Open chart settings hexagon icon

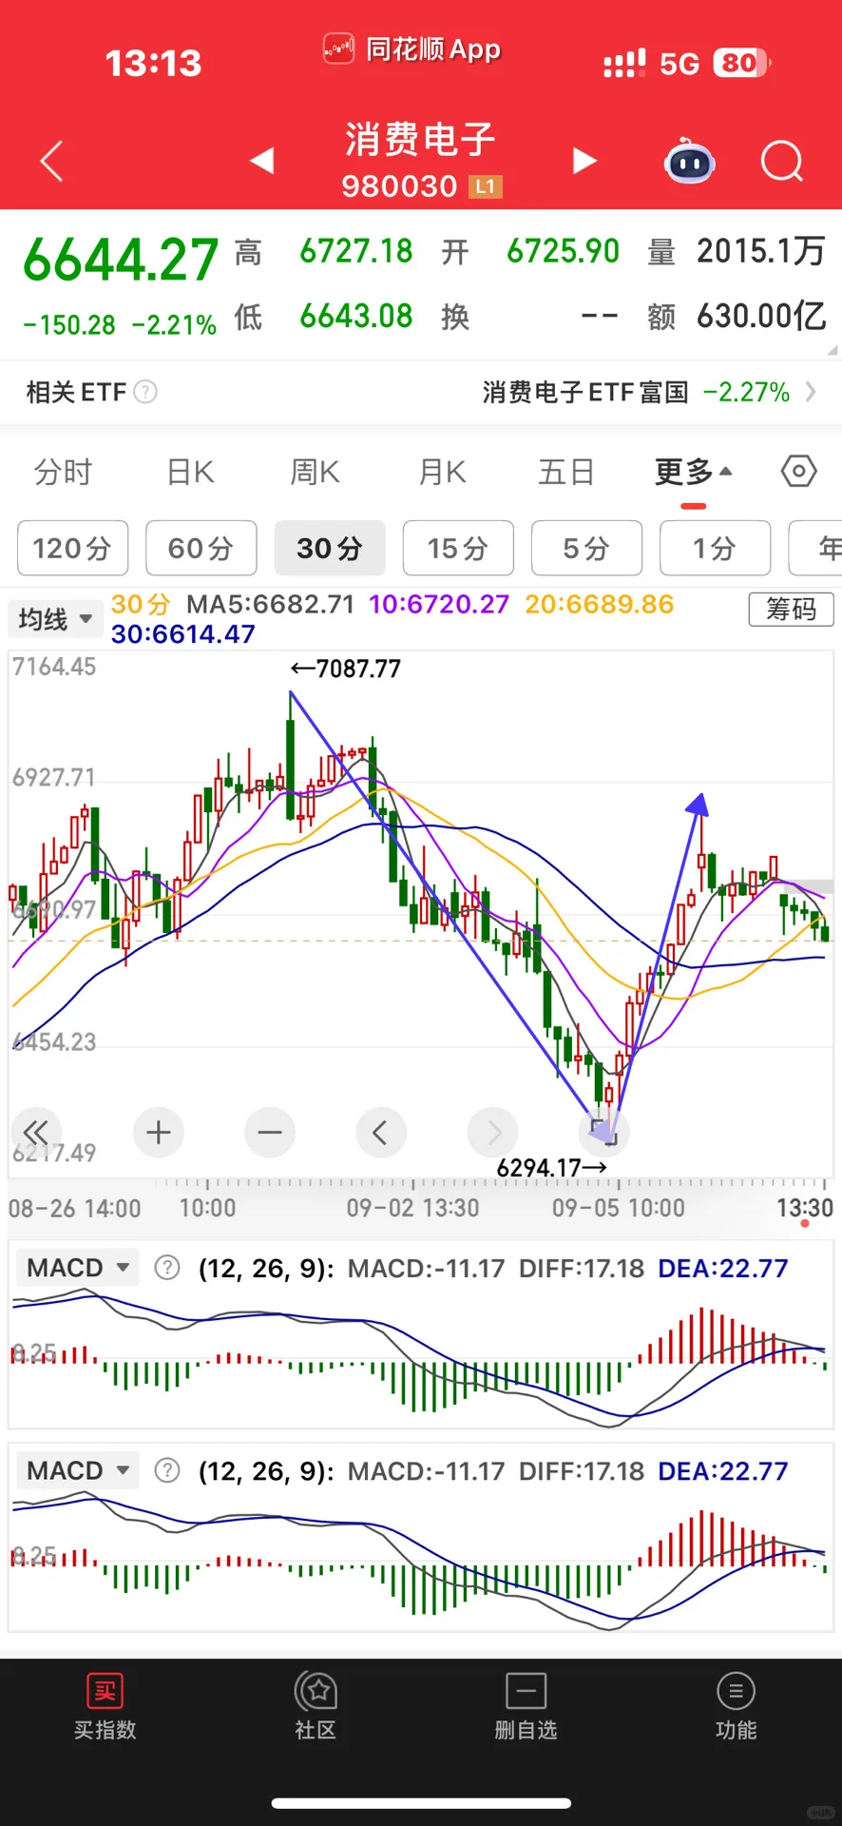click(798, 471)
